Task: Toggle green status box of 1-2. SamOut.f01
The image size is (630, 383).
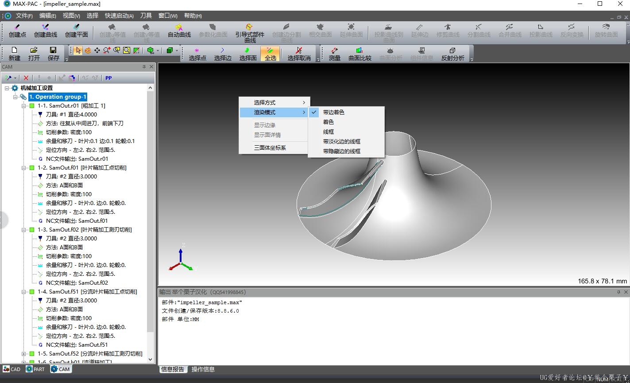Action: (32, 168)
